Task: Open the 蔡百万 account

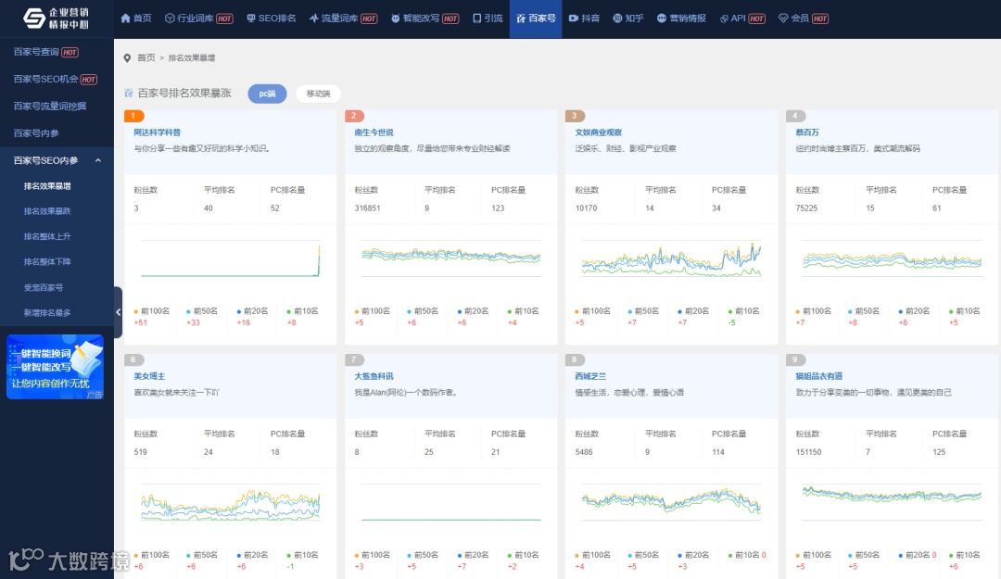Action: (807, 132)
